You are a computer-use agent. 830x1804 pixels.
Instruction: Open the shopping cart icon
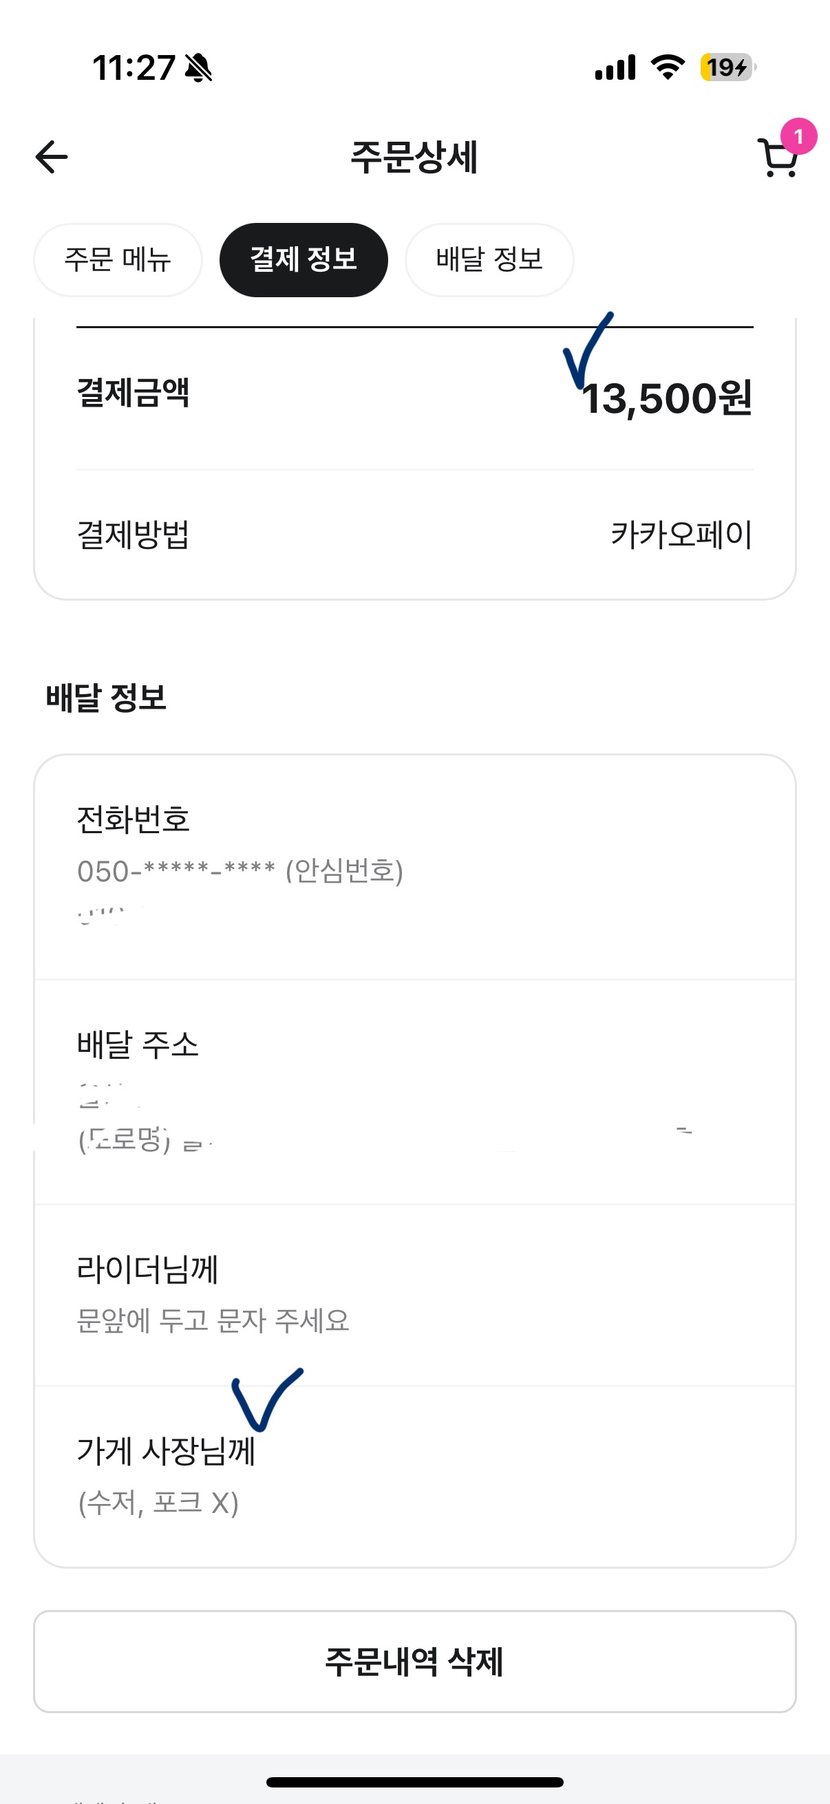pyautogui.click(x=776, y=159)
